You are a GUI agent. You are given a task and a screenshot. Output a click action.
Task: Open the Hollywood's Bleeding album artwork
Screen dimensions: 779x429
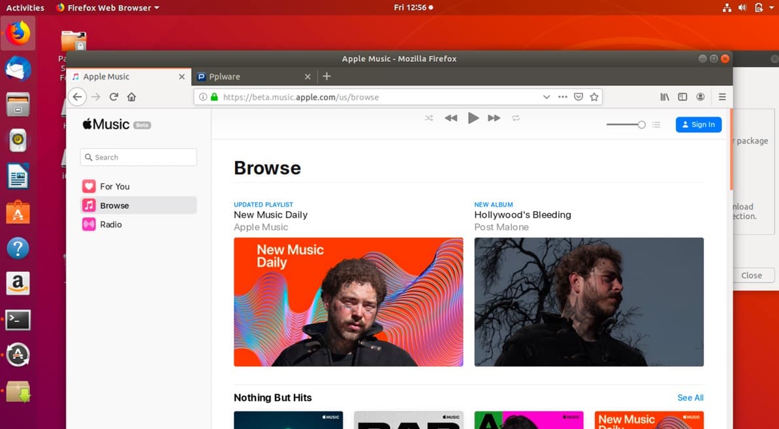pos(588,302)
